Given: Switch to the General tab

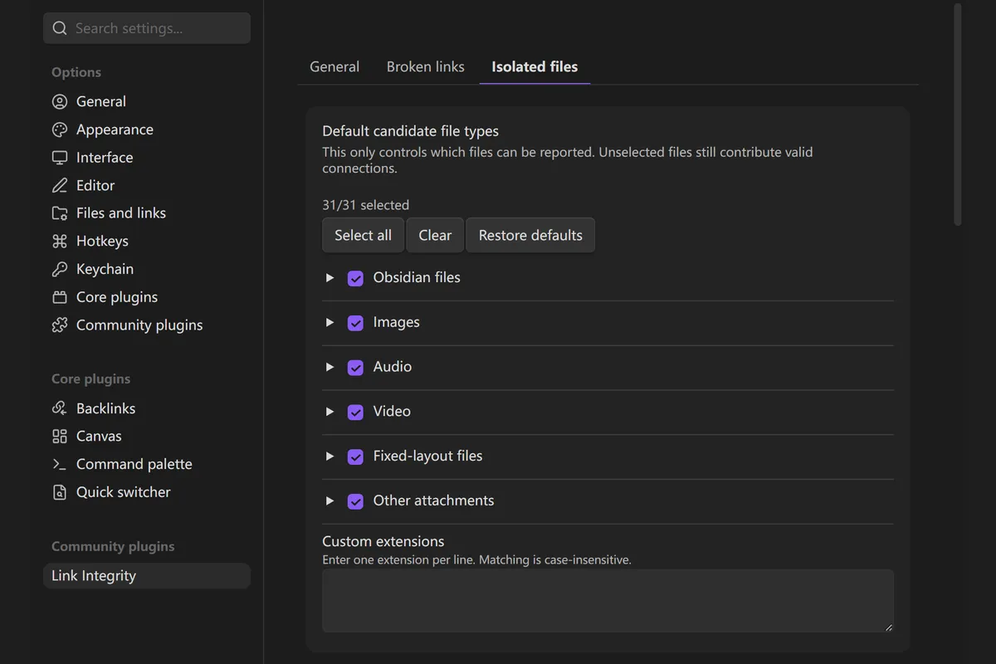Looking at the screenshot, I should 334,66.
